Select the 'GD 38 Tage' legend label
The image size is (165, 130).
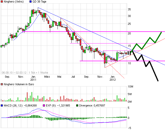pyautogui.click(x=39, y=2)
